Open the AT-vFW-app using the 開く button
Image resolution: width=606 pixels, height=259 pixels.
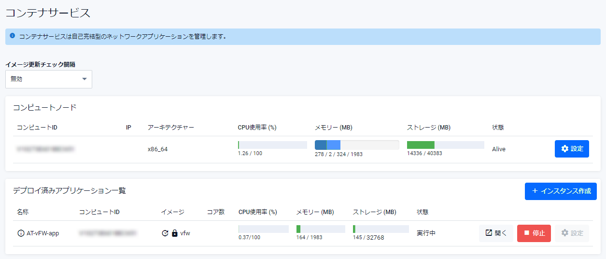click(496, 233)
